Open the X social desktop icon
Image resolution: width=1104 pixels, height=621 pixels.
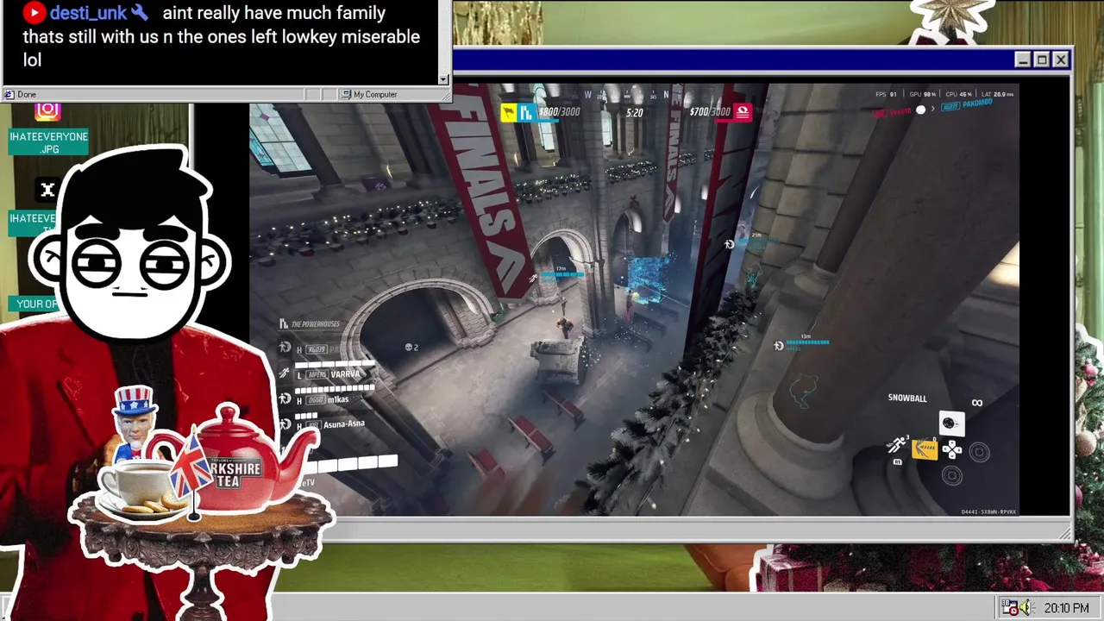[47, 190]
